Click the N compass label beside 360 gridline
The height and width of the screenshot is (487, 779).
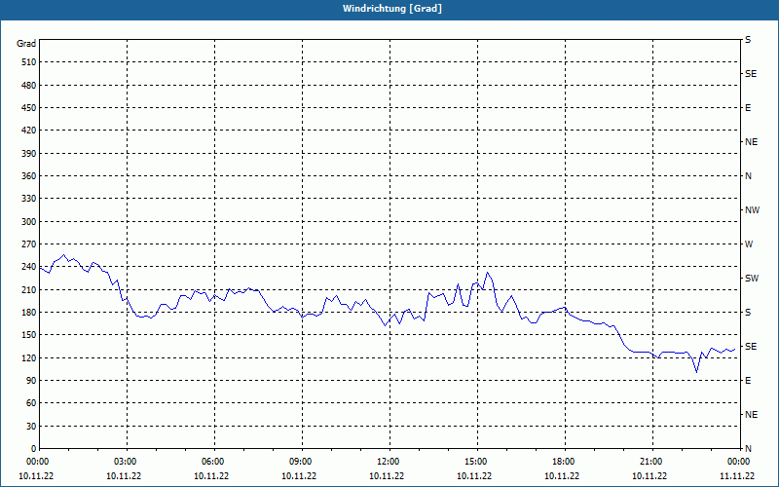(749, 176)
